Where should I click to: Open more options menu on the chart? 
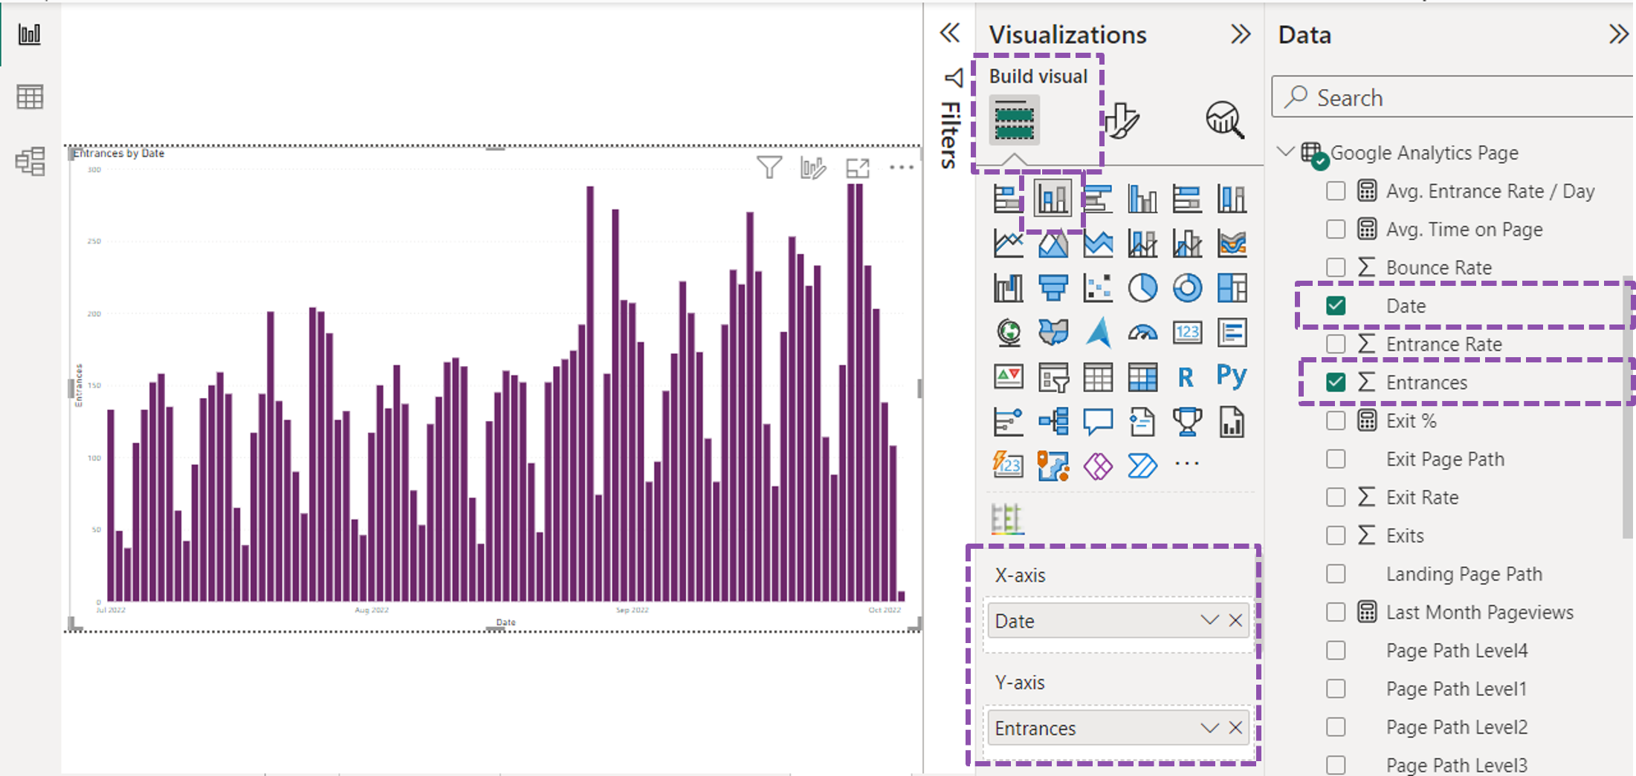coord(901,167)
